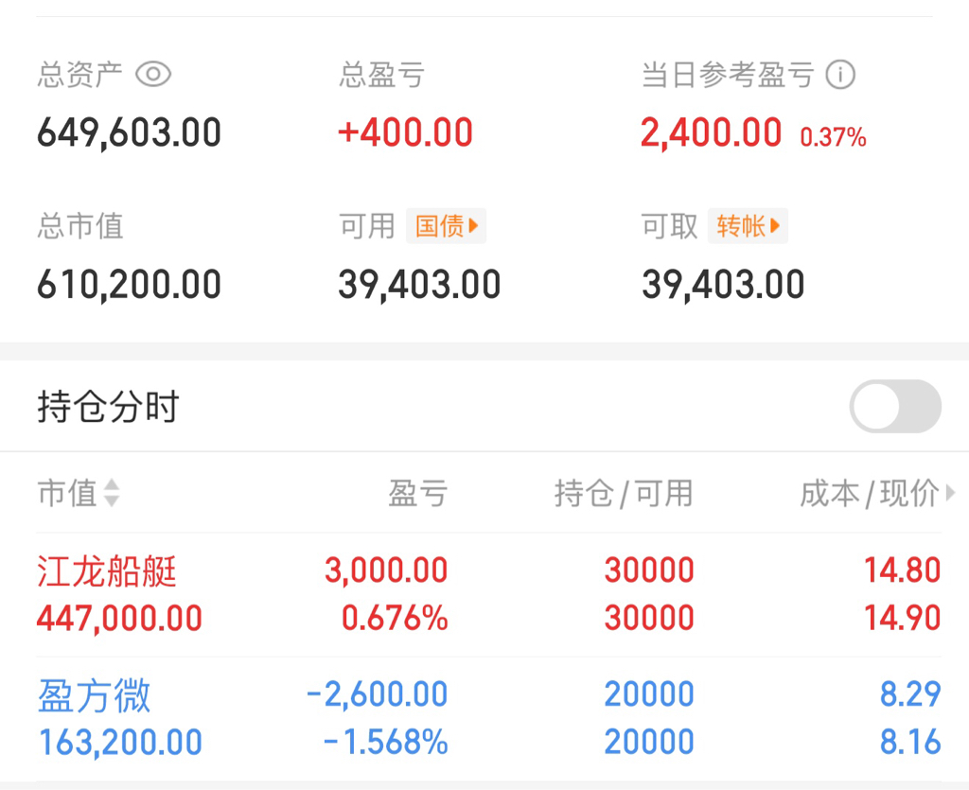Image resolution: width=969 pixels, height=790 pixels.
Task: Tap the 转帐 transfer button
Action: coord(748,226)
